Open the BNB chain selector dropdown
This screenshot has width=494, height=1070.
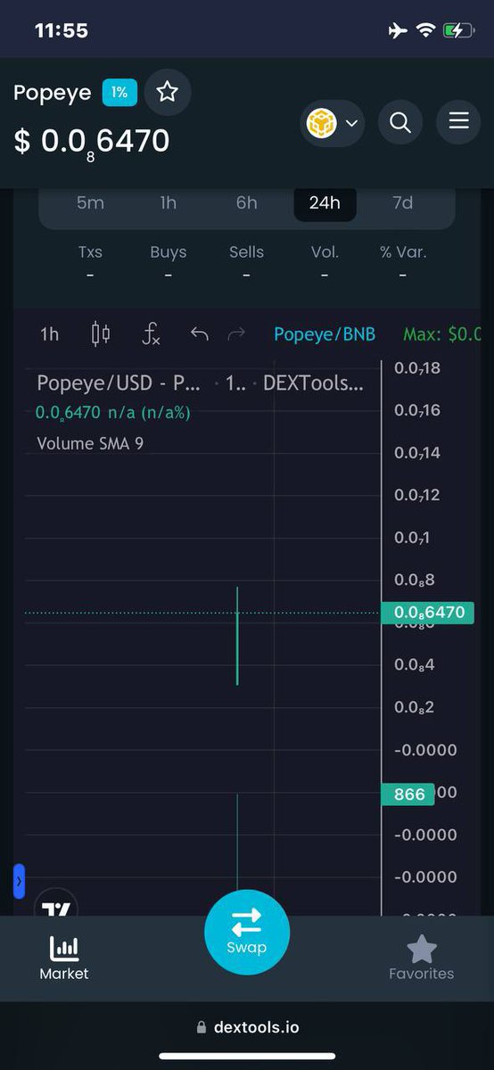point(333,122)
